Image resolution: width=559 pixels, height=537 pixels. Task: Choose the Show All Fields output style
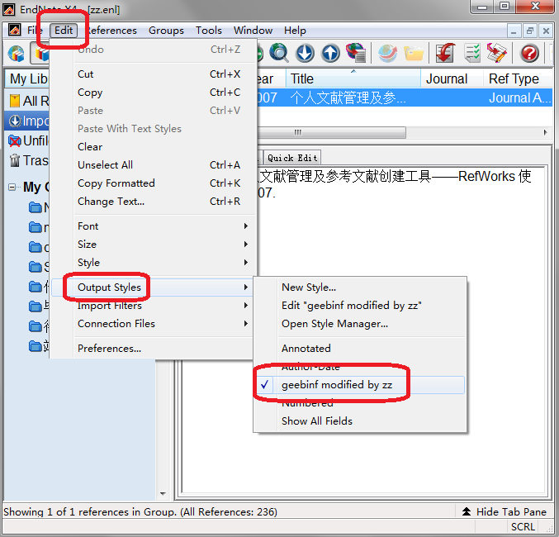pyautogui.click(x=316, y=421)
